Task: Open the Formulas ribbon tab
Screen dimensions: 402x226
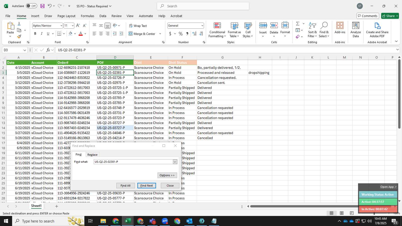Action: coord(87,16)
